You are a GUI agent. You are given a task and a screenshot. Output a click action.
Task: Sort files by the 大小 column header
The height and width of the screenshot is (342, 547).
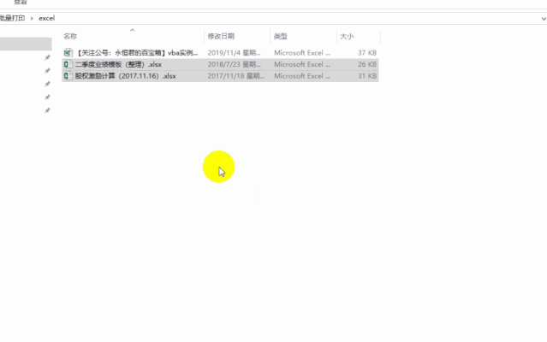point(347,36)
